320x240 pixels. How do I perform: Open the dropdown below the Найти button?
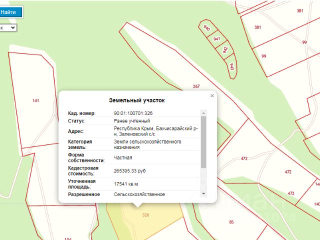coord(8,28)
